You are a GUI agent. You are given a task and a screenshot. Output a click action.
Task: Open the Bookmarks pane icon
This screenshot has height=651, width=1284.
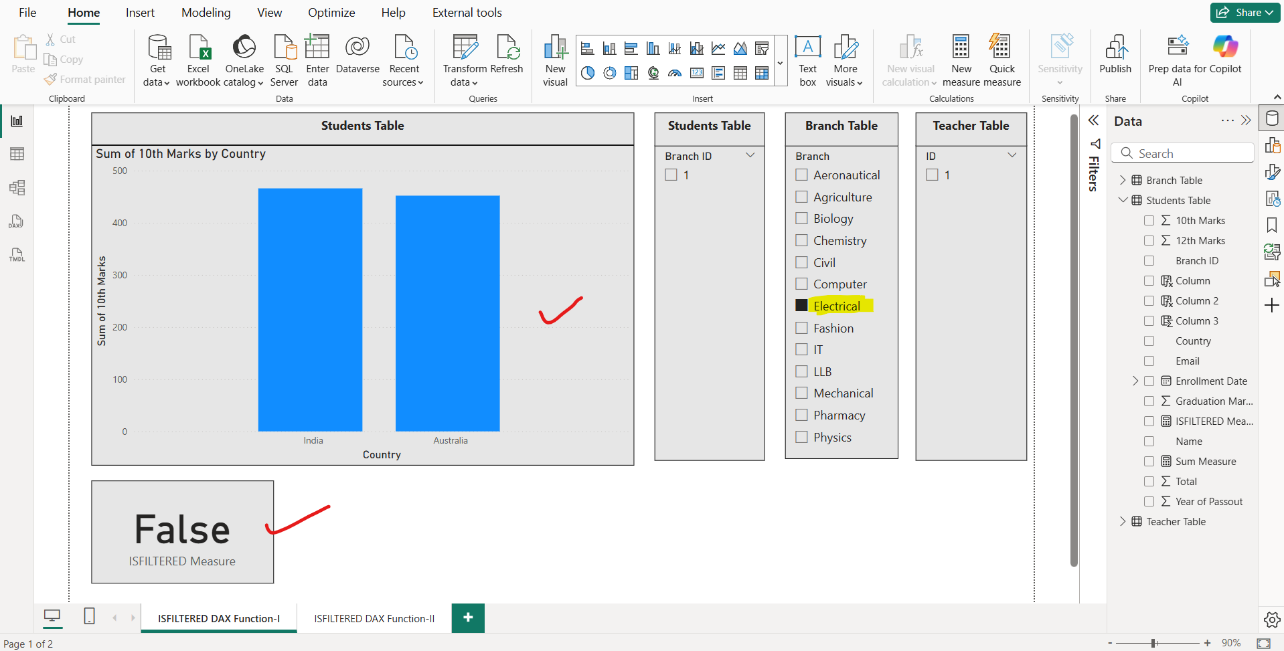(1271, 225)
